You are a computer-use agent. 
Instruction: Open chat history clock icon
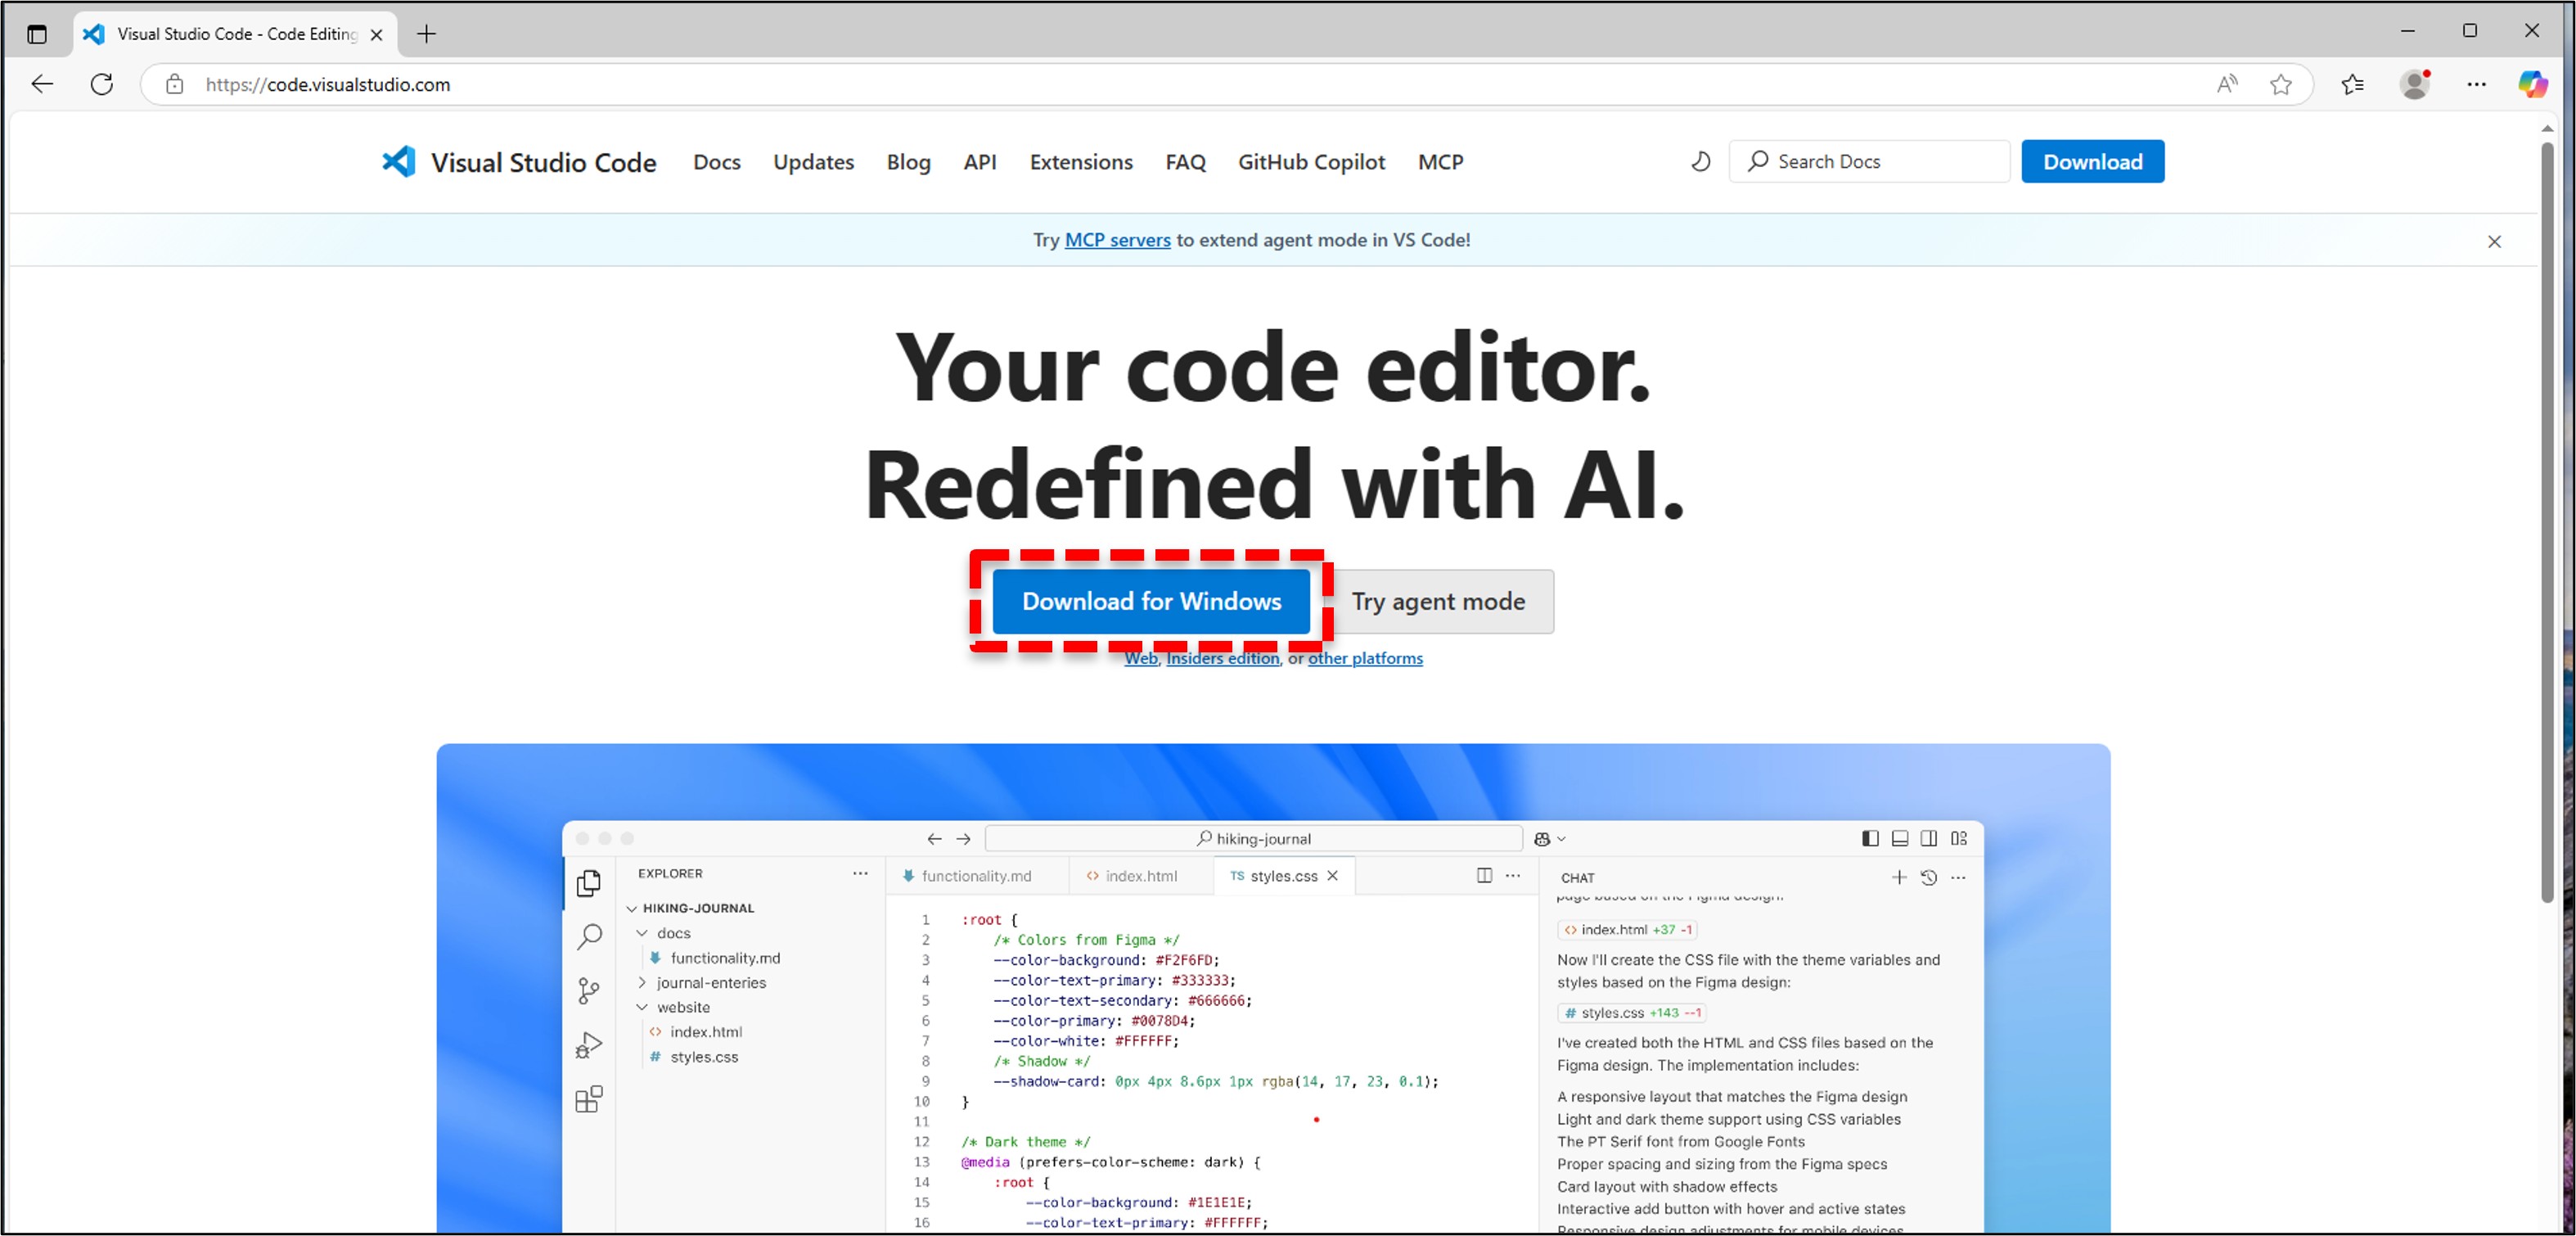(x=1928, y=877)
